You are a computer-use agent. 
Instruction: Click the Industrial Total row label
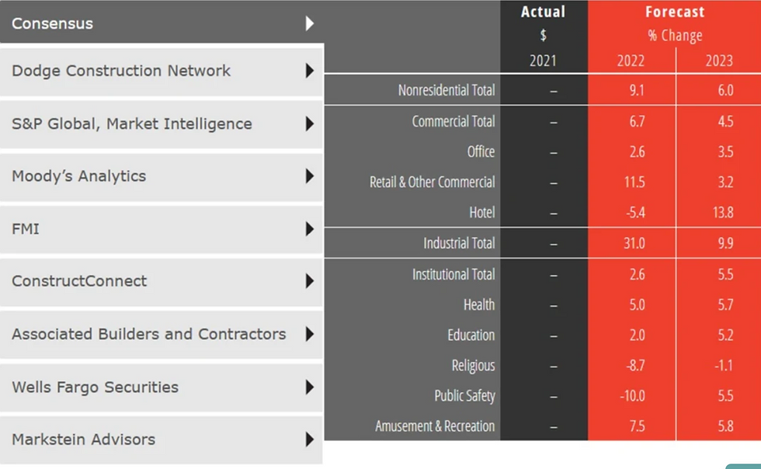[459, 243]
